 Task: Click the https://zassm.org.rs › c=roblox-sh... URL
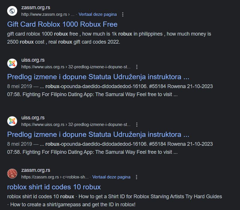coord(55,177)
